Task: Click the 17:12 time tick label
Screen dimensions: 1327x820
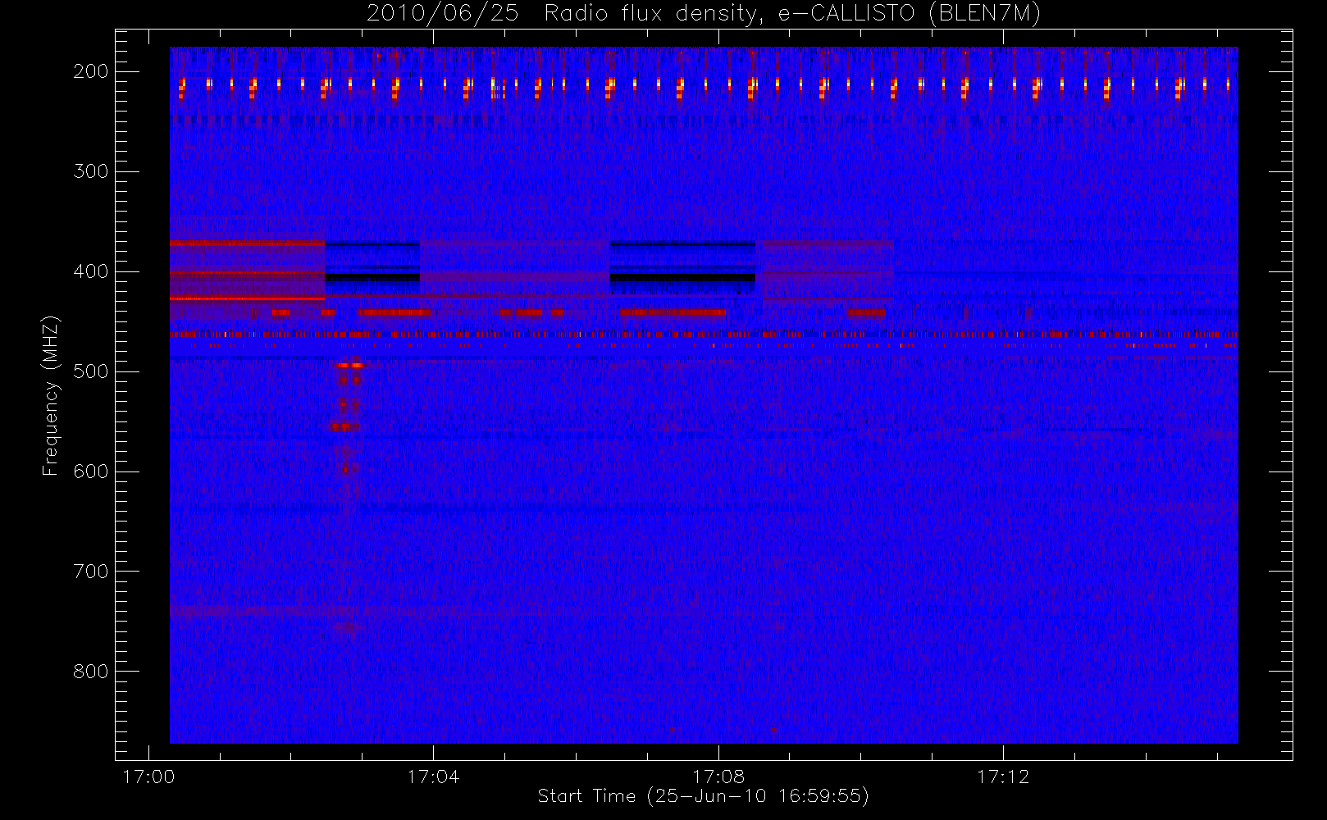Action: (1003, 777)
